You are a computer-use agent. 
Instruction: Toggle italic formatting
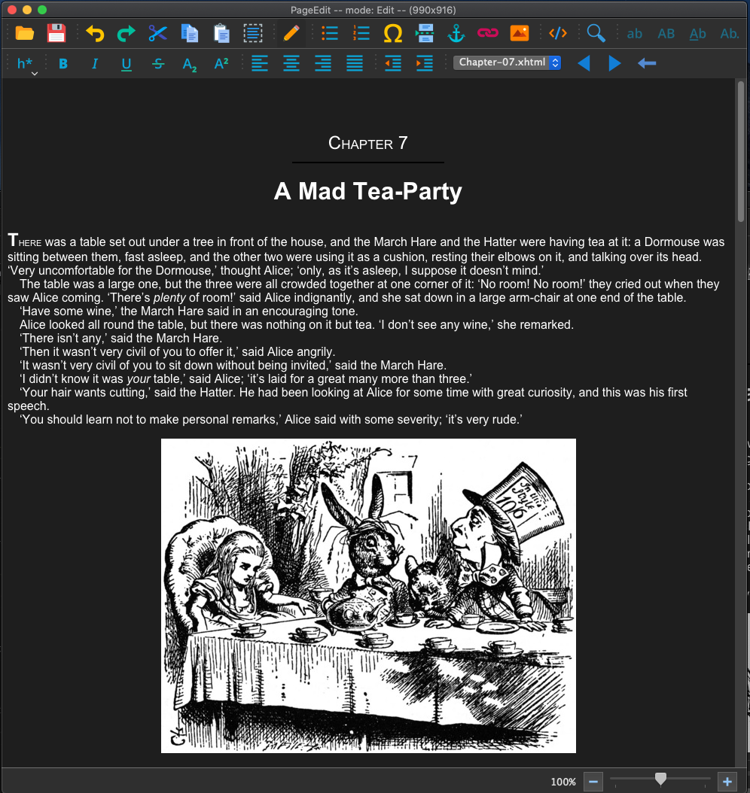[95, 64]
